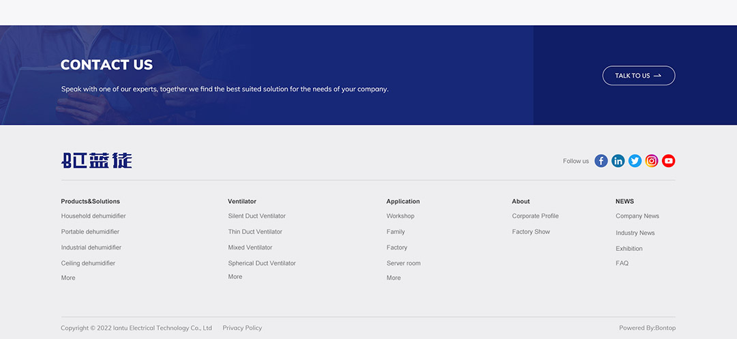The height and width of the screenshot is (339, 737).
Task: Open the Server room application link
Action: coord(404,263)
